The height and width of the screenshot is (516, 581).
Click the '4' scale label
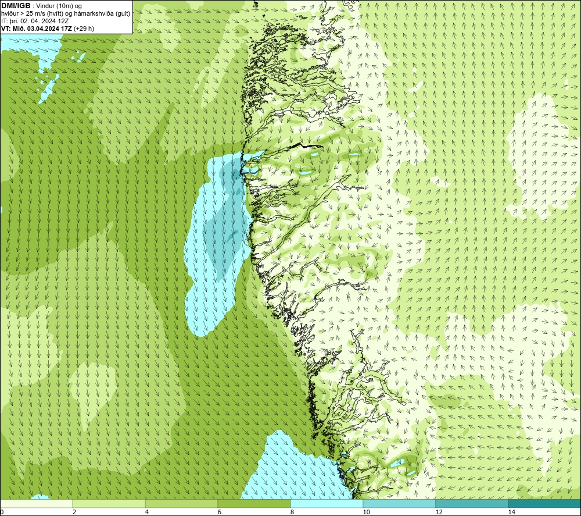click(x=147, y=512)
